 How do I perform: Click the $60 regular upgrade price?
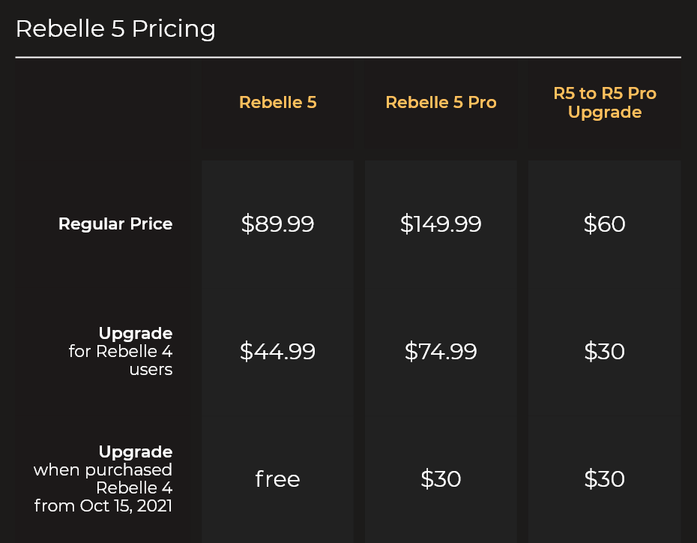click(x=605, y=223)
